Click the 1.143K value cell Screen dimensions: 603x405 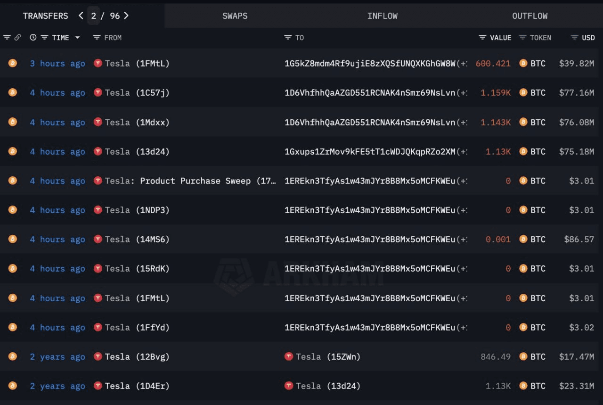pyautogui.click(x=496, y=122)
